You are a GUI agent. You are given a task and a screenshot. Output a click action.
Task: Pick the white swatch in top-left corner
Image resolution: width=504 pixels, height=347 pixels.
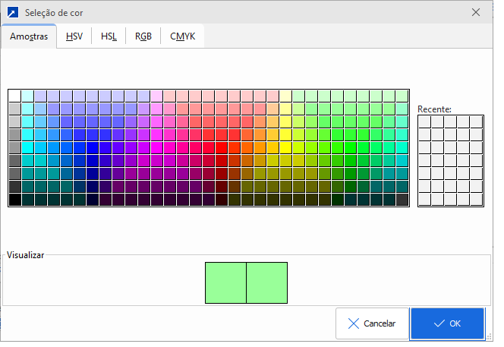tap(14, 96)
